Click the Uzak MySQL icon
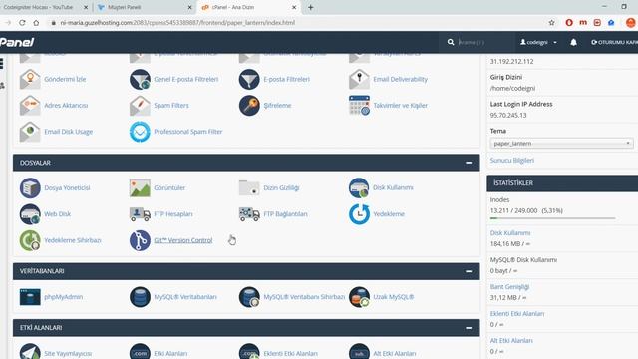The image size is (638, 359). 359,297
